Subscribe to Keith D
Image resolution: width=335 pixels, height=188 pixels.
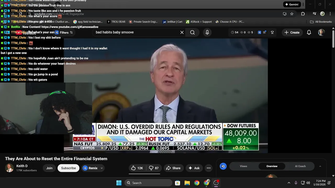pos(68,168)
